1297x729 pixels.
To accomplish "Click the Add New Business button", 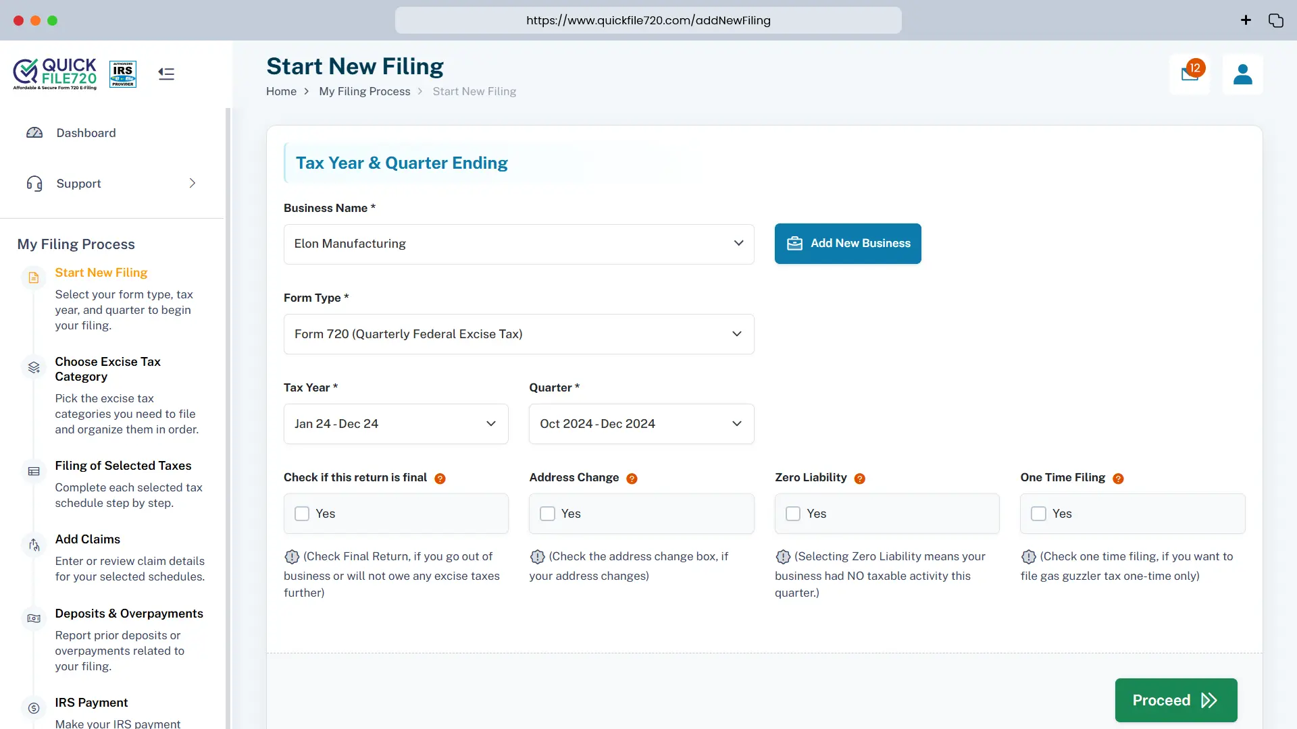I will click(848, 244).
